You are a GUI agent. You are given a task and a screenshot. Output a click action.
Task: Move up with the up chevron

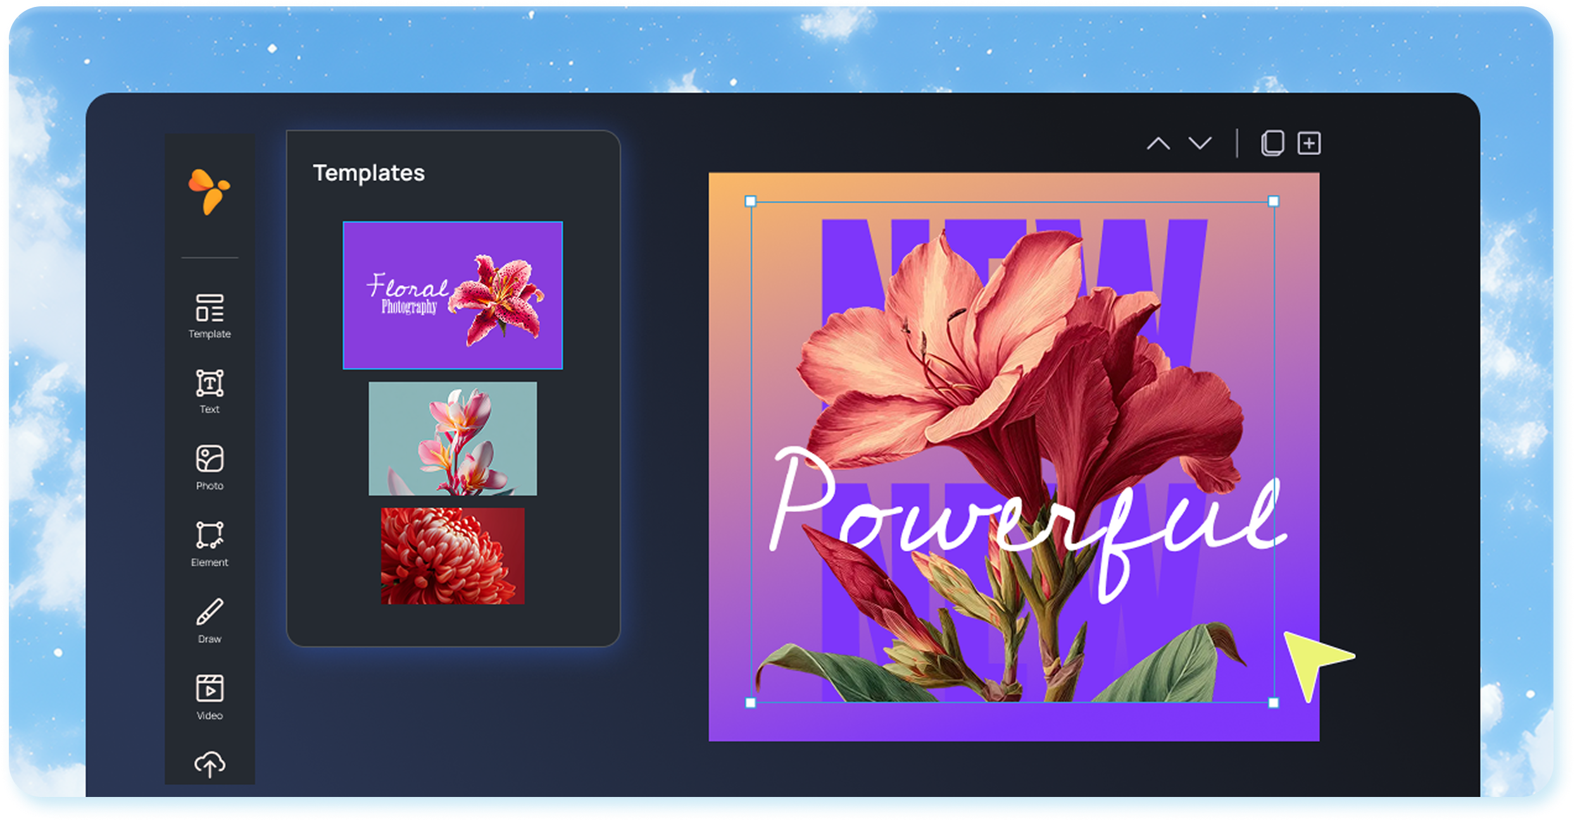tap(1158, 144)
